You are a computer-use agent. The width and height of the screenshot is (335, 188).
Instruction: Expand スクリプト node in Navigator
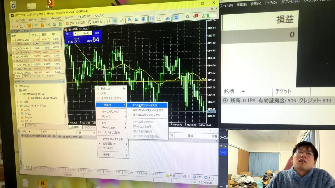tap(18, 110)
